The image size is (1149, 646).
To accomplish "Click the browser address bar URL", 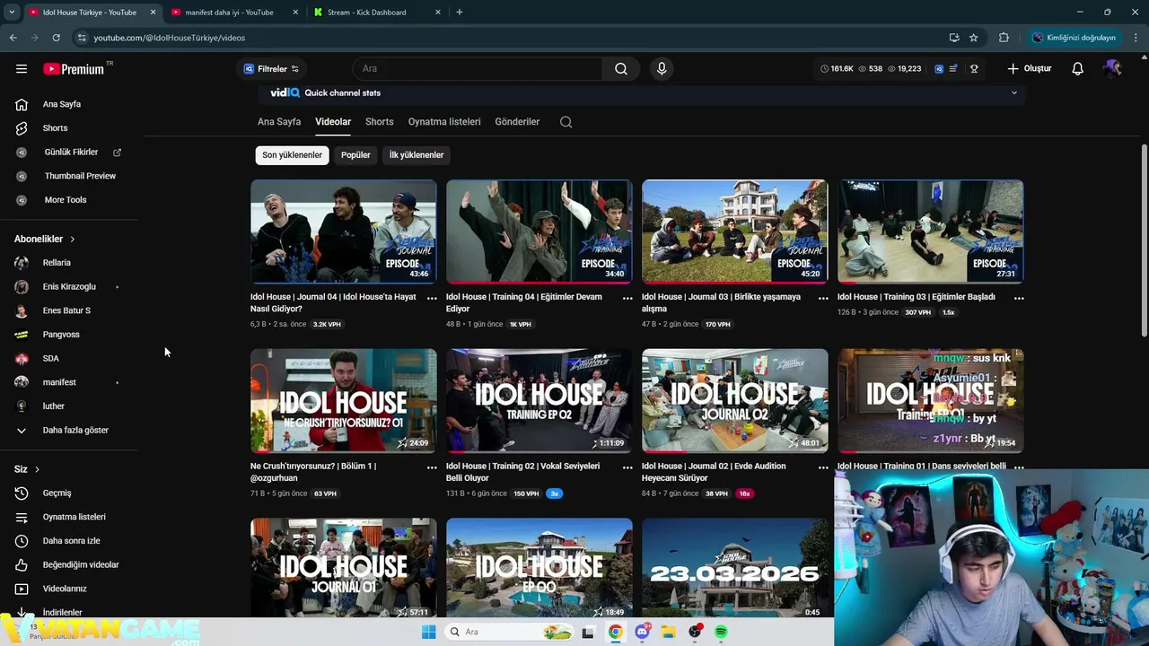I will point(169,38).
